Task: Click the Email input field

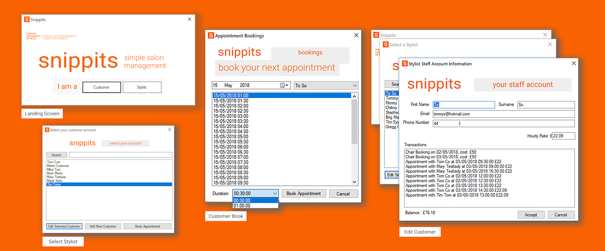Action: click(x=503, y=114)
